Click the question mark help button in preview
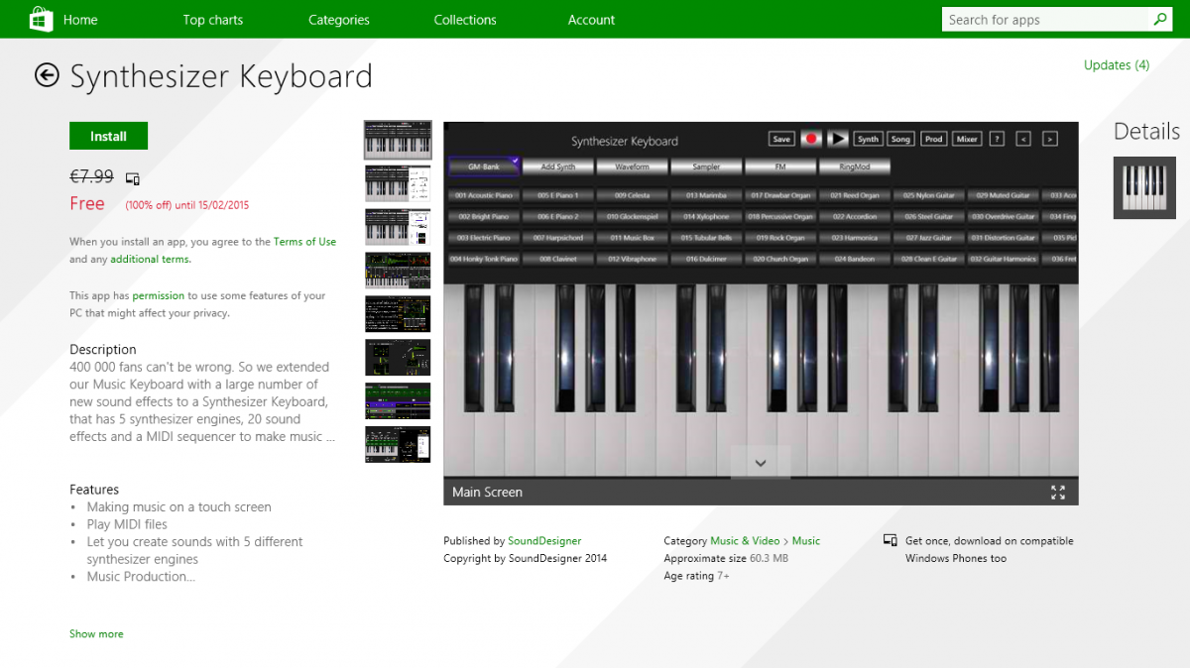Screen dimensions: 1190x668 [x=998, y=139]
